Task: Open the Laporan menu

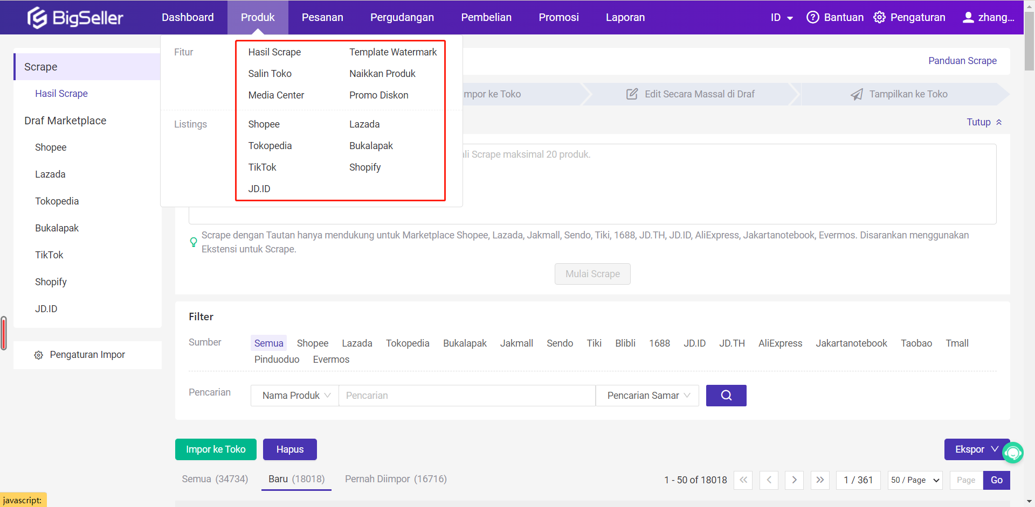Action: [625, 17]
